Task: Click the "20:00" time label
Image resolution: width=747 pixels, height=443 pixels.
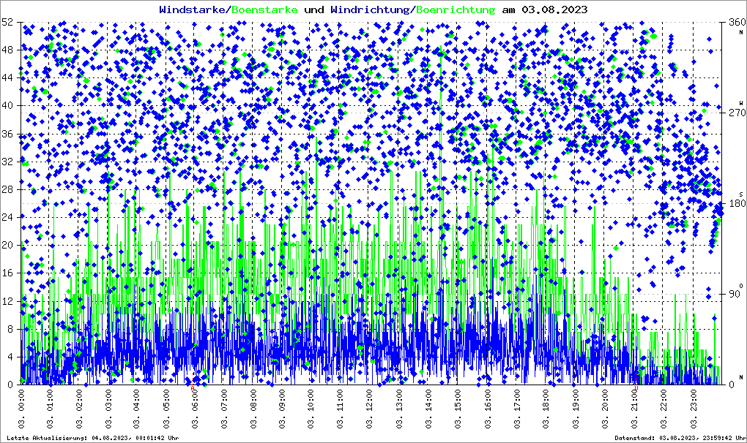Action: pos(604,401)
